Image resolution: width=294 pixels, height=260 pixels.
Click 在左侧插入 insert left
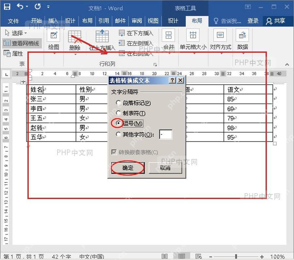point(136,43)
